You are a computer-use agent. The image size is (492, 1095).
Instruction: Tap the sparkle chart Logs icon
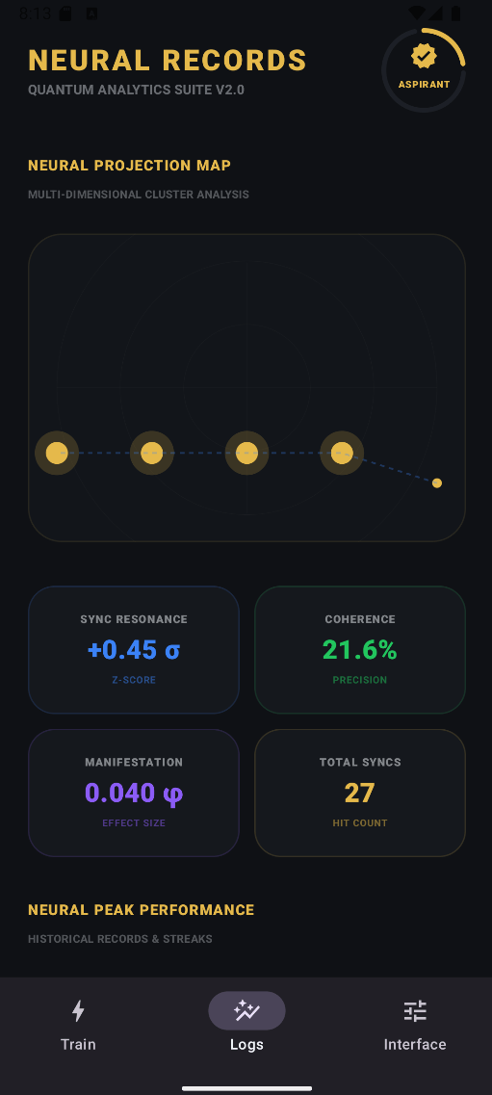pos(247,1010)
